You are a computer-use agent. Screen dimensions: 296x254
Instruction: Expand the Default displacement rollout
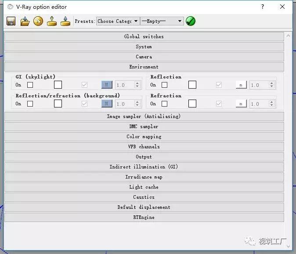click(x=144, y=207)
